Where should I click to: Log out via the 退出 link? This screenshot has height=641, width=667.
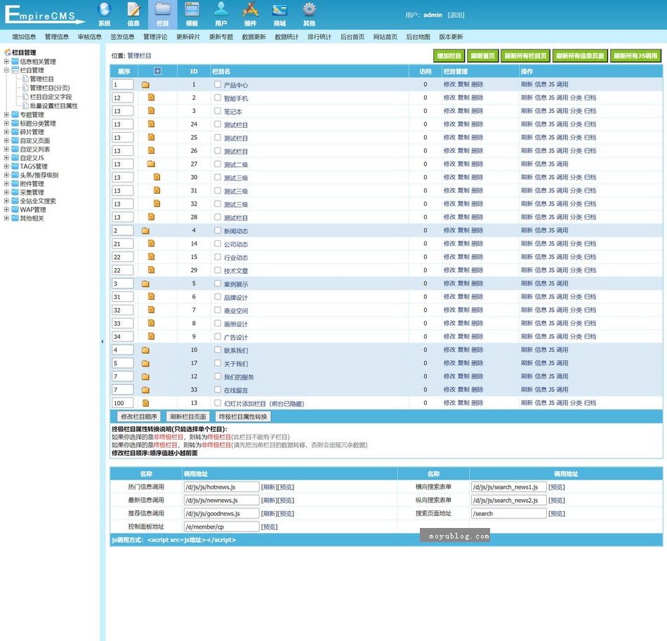[x=456, y=15]
